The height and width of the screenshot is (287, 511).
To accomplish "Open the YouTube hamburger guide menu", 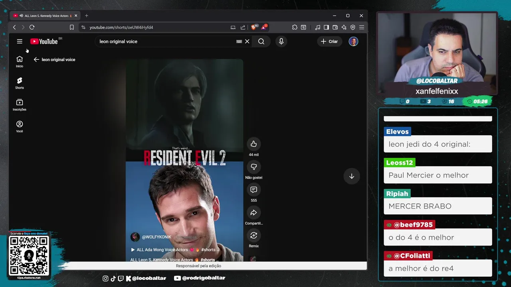I will [x=20, y=41].
